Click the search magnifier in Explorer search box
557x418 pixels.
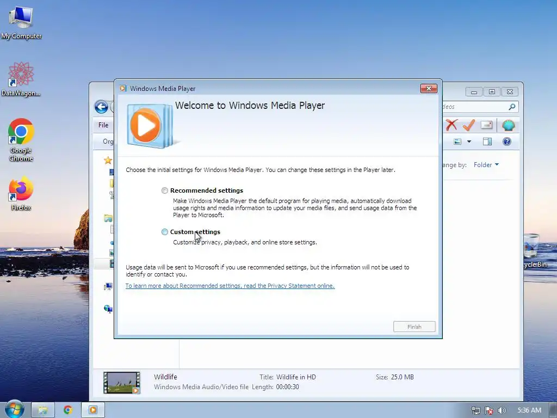click(512, 107)
